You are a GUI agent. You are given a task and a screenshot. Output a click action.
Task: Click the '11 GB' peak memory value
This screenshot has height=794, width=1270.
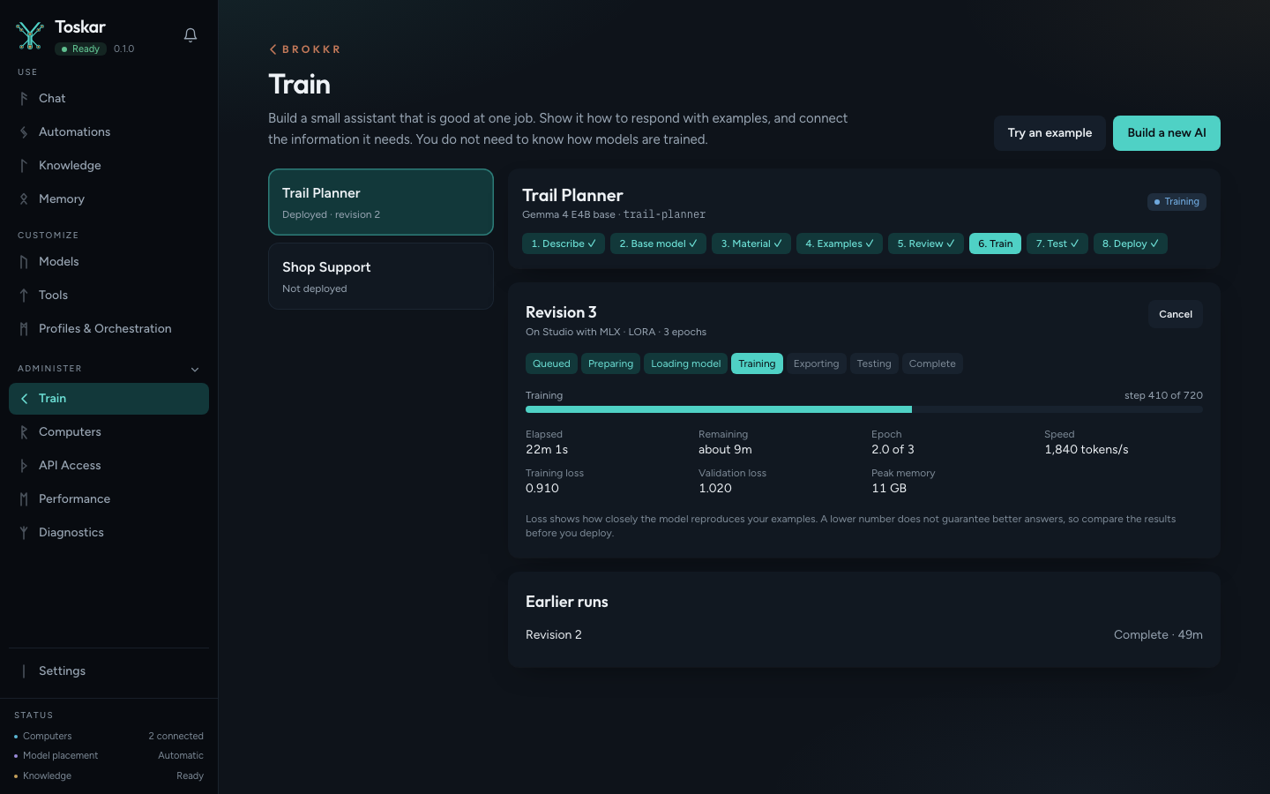pyautogui.click(x=889, y=489)
